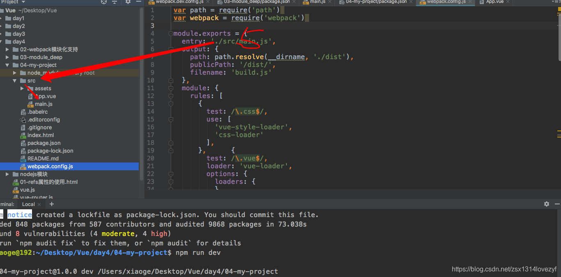Fold module.exports block at line 4
Screen dimensions: 561x277
[x=171, y=34]
